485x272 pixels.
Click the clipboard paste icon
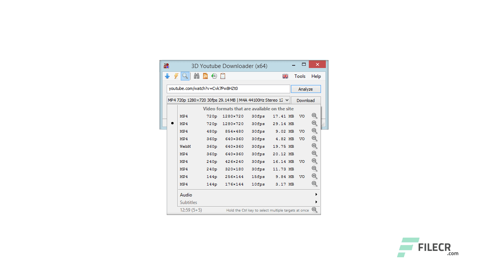point(222,76)
